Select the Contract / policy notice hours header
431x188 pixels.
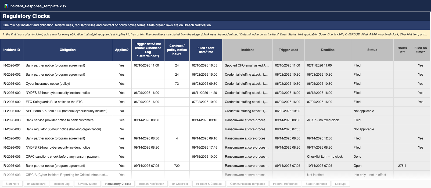[177, 50]
